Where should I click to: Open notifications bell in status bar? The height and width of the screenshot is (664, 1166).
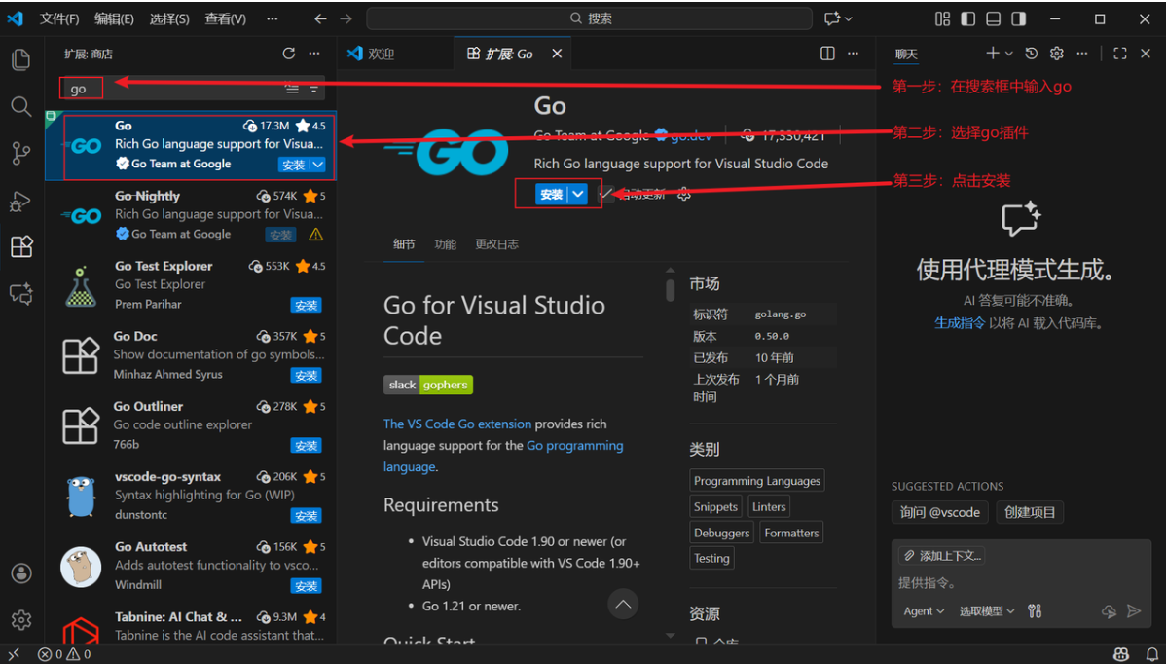click(1151, 654)
